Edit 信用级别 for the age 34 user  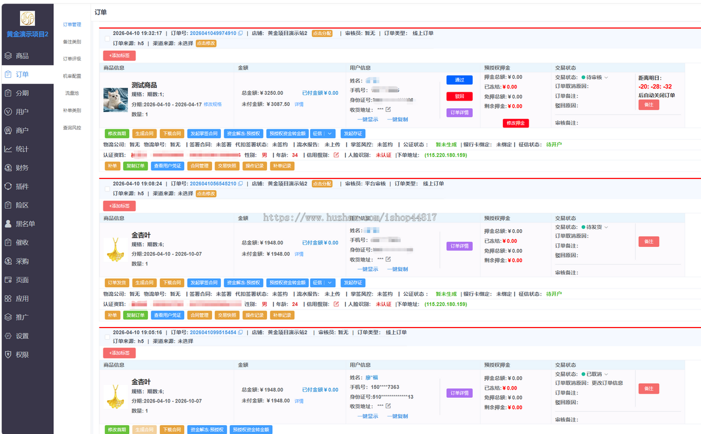click(336, 155)
